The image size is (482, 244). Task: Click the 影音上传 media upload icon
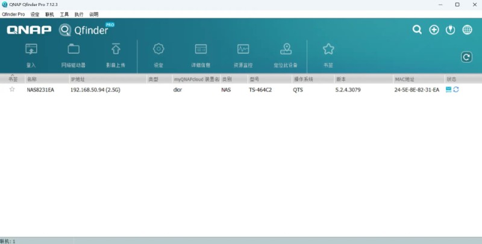pyautogui.click(x=116, y=49)
